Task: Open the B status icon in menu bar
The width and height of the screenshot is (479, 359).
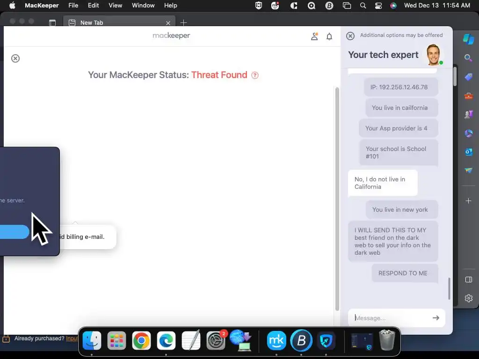Action: 329,6
